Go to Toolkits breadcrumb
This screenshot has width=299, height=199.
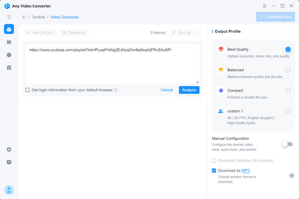[x=38, y=17]
